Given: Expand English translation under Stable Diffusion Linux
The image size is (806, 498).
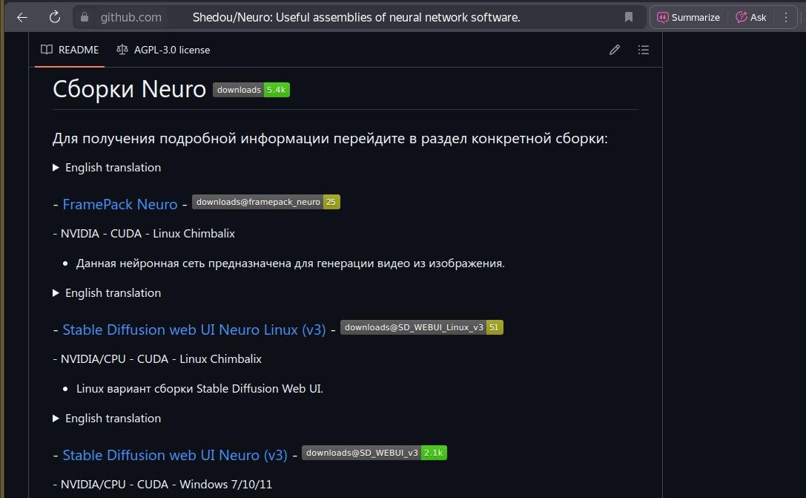Looking at the screenshot, I should (107, 419).
